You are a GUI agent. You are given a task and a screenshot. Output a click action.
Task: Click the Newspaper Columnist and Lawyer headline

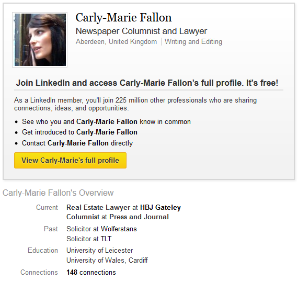(x=141, y=31)
